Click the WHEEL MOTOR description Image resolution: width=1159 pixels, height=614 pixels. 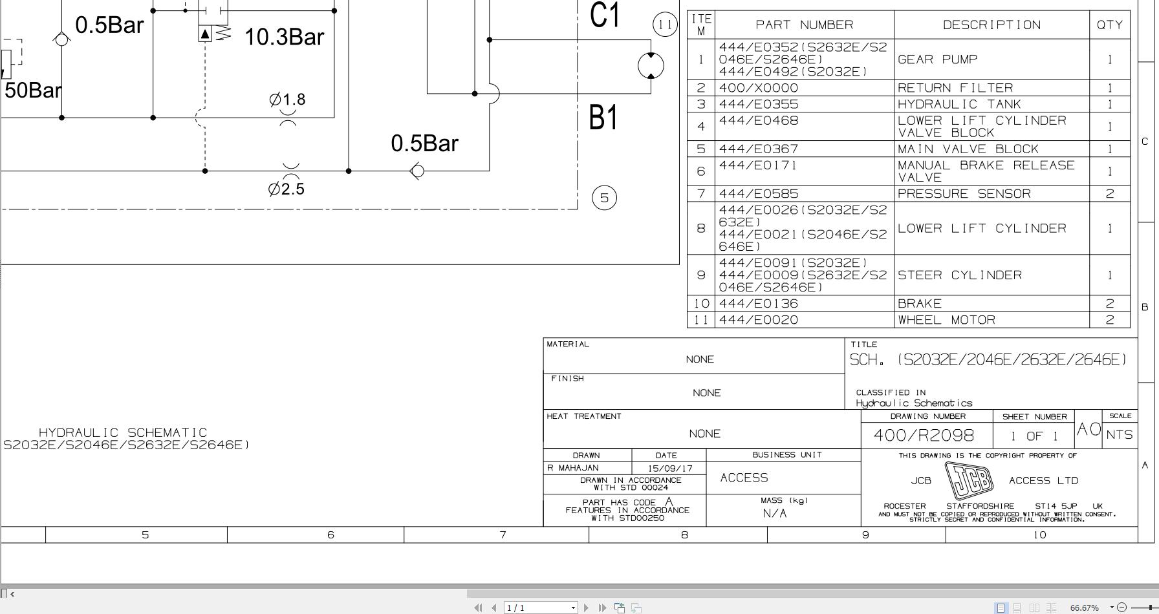click(x=946, y=320)
